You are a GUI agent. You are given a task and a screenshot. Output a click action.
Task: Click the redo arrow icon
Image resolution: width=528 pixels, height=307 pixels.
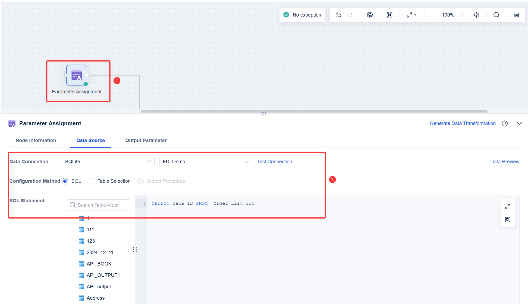[350, 15]
